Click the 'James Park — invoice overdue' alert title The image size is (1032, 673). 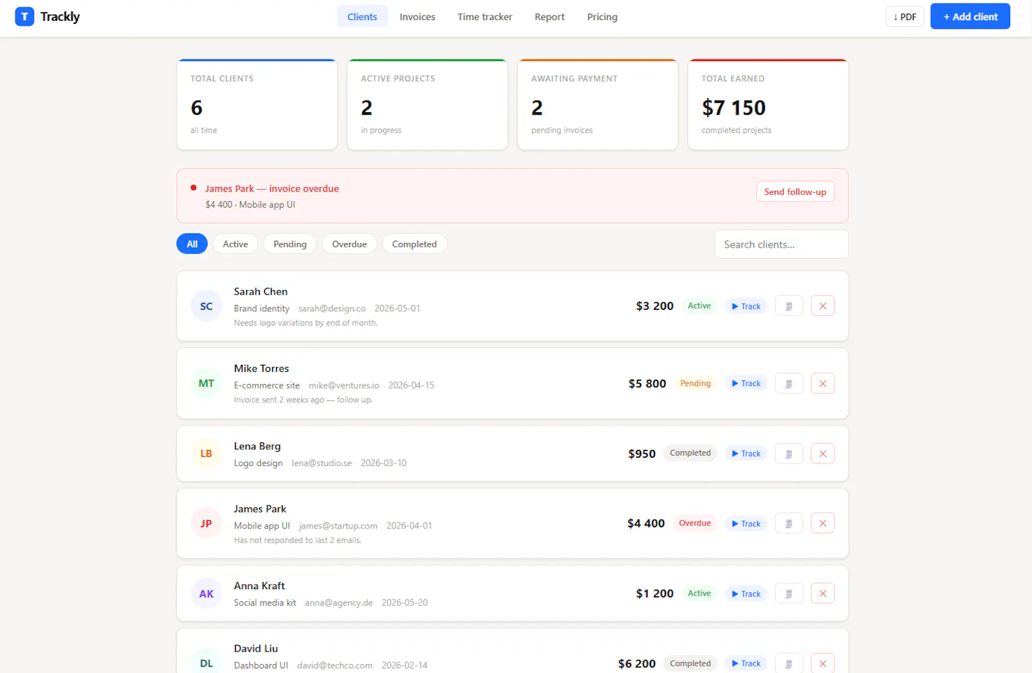pyautogui.click(x=272, y=189)
